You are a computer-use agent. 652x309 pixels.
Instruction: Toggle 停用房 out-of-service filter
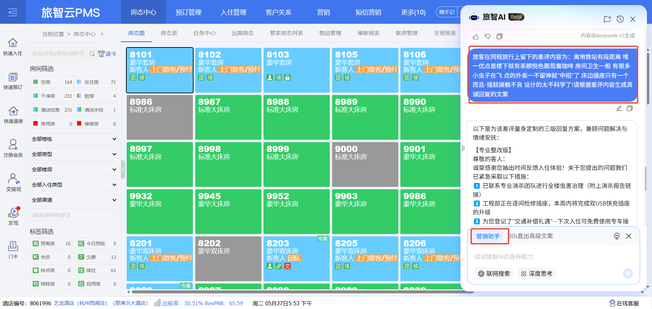pyautogui.click(x=52, y=124)
